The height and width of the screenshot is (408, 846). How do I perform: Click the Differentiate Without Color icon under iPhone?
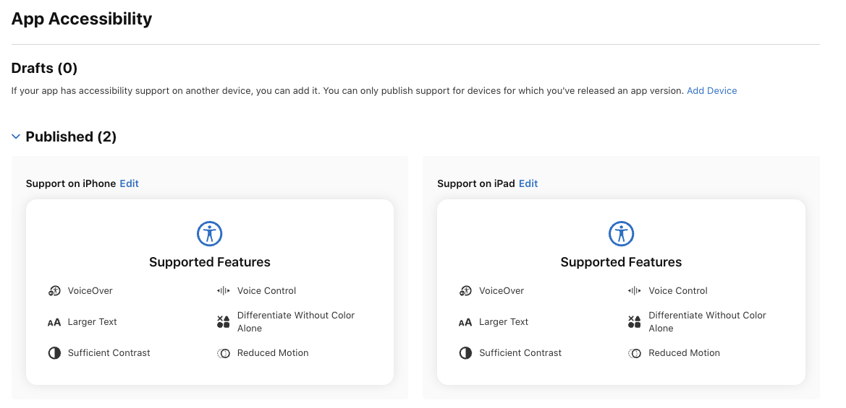[x=224, y=322]
